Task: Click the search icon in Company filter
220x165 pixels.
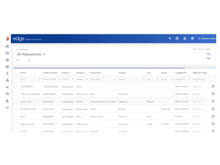Action: click(87, 79)
